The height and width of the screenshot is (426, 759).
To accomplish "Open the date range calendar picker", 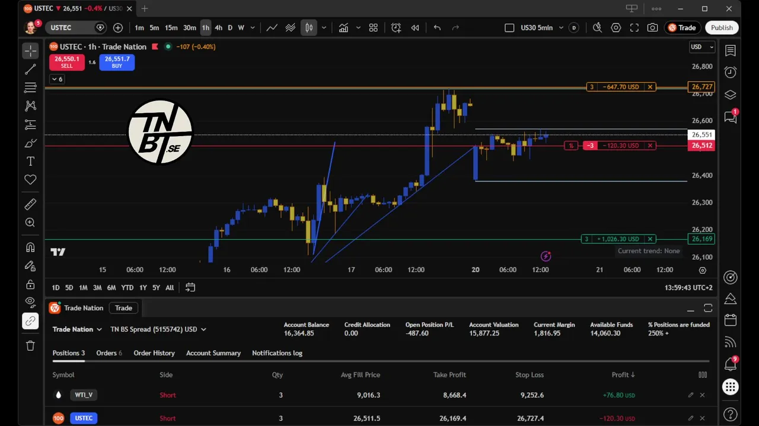I will pos(190,288).
